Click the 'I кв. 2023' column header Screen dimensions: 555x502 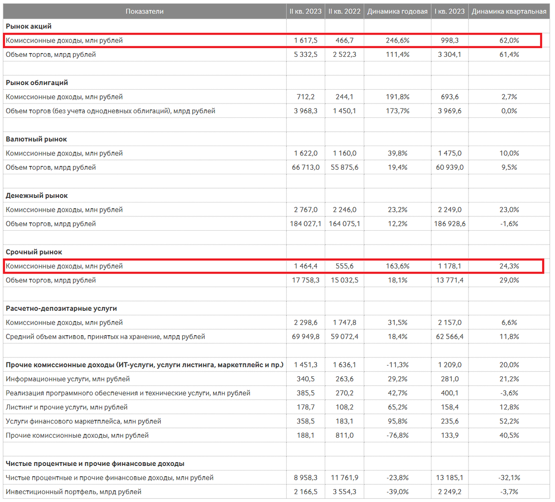coord(450,12)
